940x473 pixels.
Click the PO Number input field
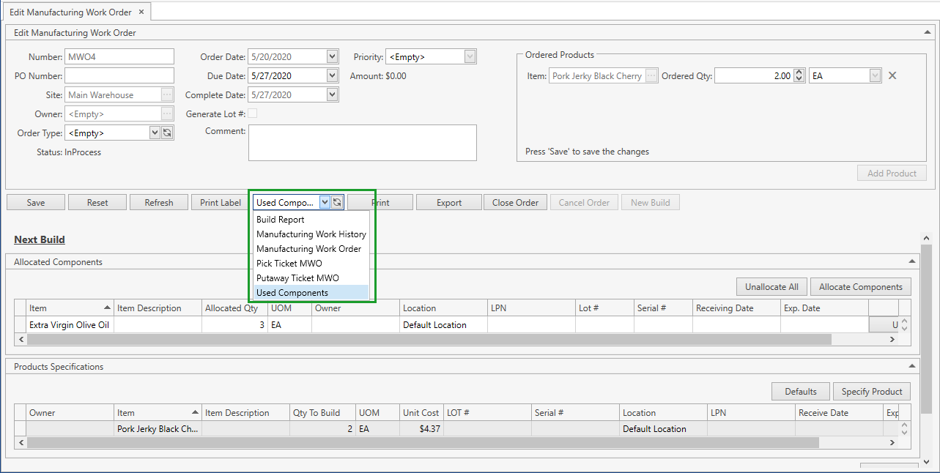click(x=119, y=75)
